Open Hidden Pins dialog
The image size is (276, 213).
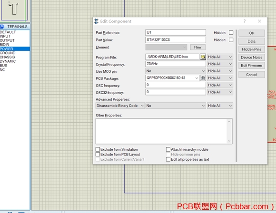click(x=252, y=49)
